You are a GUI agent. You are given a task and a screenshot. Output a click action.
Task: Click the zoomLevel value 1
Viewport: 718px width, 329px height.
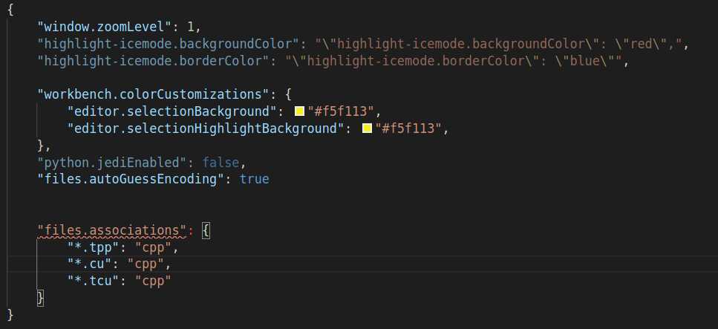tap(191, 27)
